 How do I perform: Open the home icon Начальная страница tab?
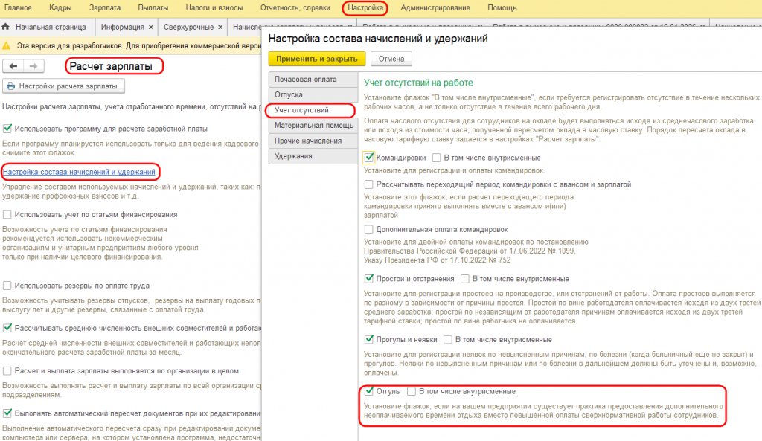(6, 27)
